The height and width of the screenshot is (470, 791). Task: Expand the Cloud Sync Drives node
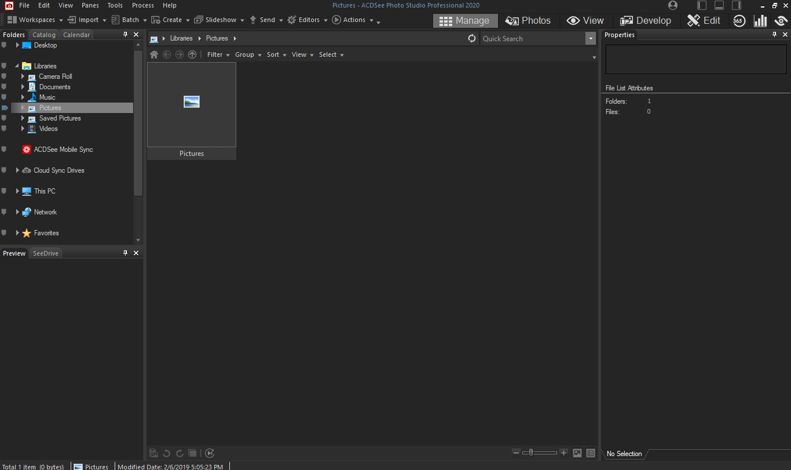point(17,170)
